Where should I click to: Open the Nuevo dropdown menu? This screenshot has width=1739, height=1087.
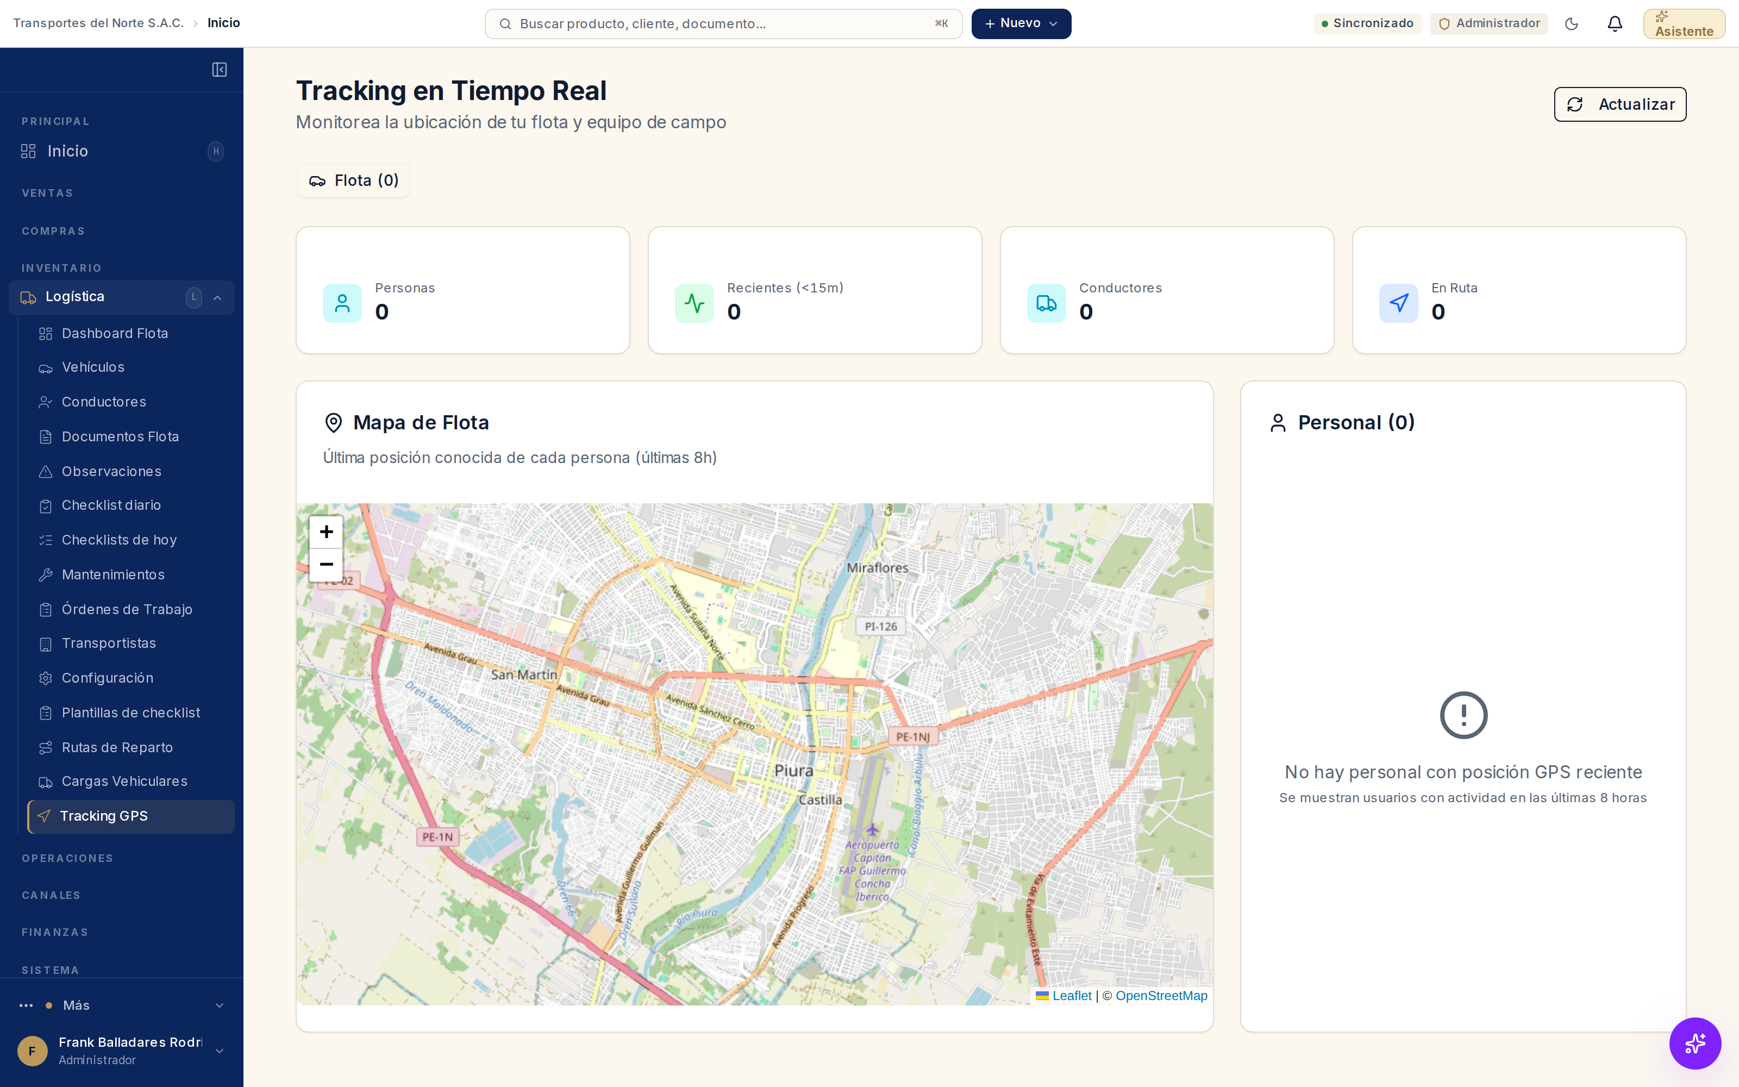point(1021,24)
